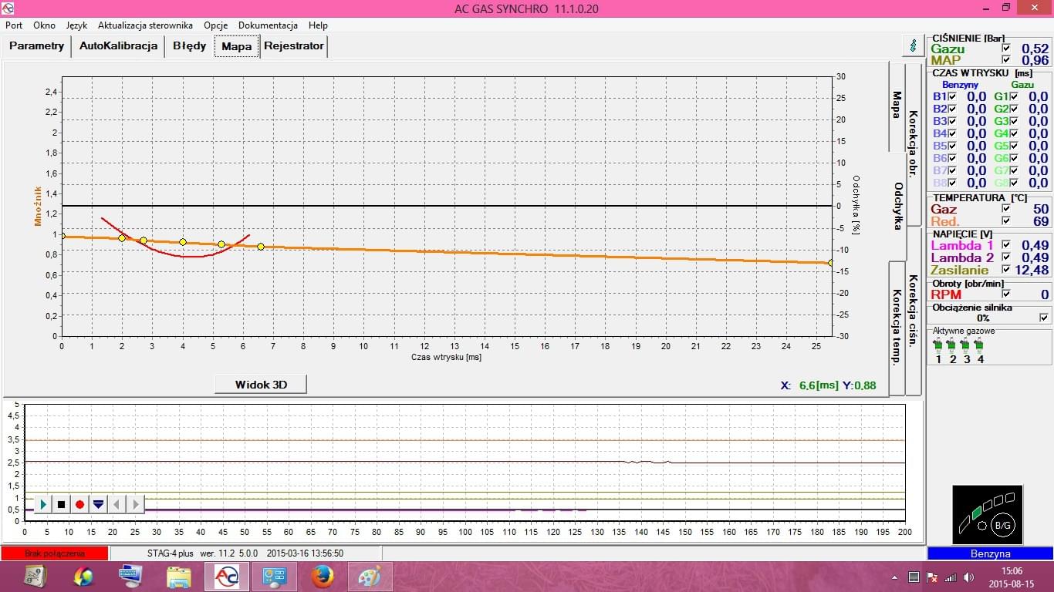Click the green spiral icon above the pressure panel
Viewport: 1054px width, 592px height.
914,45
